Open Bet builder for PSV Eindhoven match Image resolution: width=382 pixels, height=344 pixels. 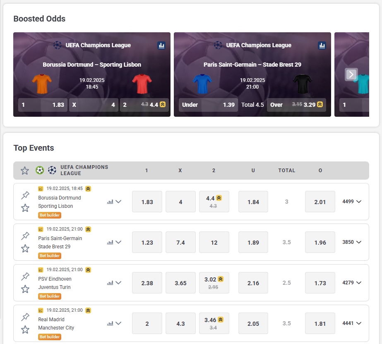(50, 296)
